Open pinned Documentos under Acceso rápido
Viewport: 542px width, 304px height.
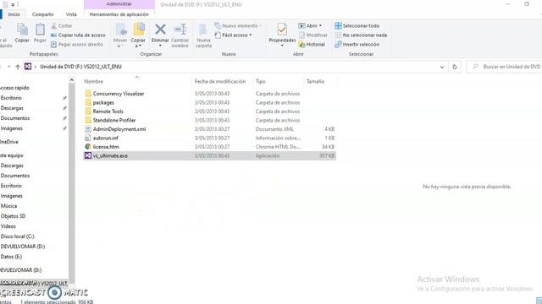tap(15, 118)
